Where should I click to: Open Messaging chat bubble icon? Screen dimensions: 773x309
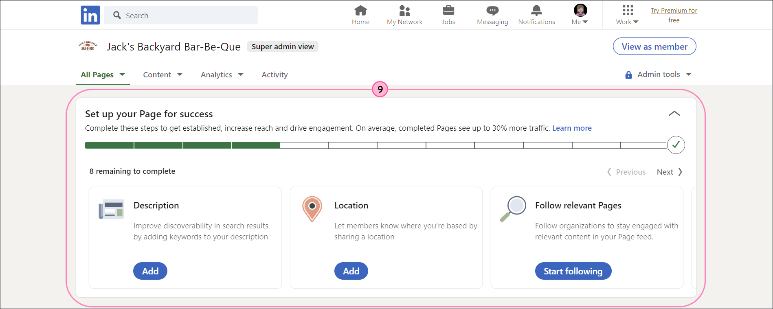click(x=492, y=11)
